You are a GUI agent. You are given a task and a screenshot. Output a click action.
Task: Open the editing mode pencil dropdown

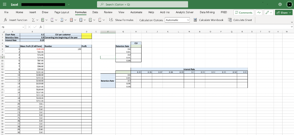[x=269, y=13]
